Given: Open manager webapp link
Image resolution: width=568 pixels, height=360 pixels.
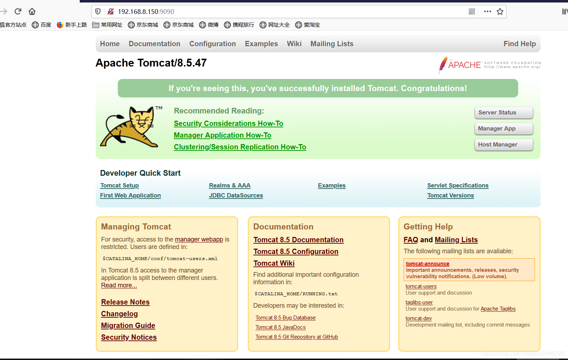Looking at the screenshot, I should [199, 239].
